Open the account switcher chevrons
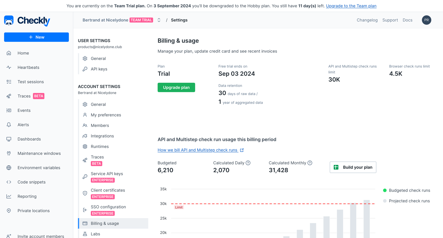This screenshot has height=238, width=443. tap(159, 20)
